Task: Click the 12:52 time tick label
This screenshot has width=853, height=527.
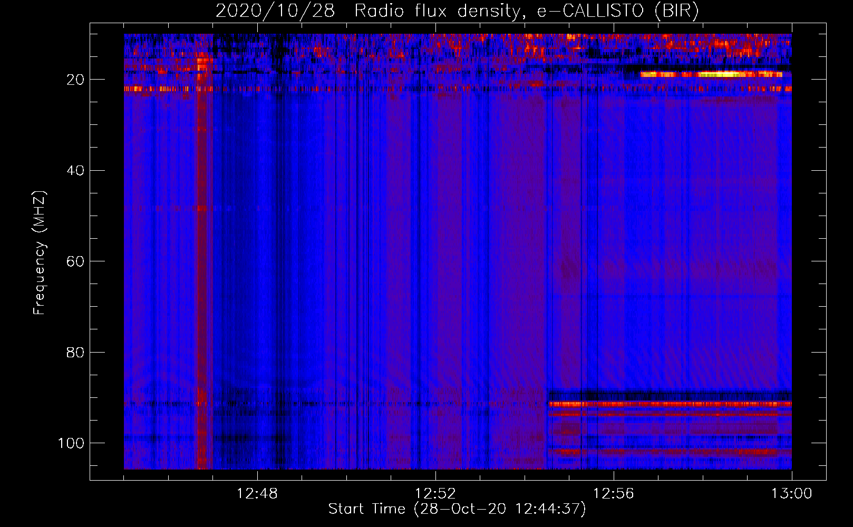Action: click(435, 494)
